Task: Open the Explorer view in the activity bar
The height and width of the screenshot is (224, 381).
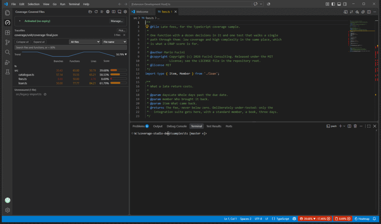Action: coord(8,13)
